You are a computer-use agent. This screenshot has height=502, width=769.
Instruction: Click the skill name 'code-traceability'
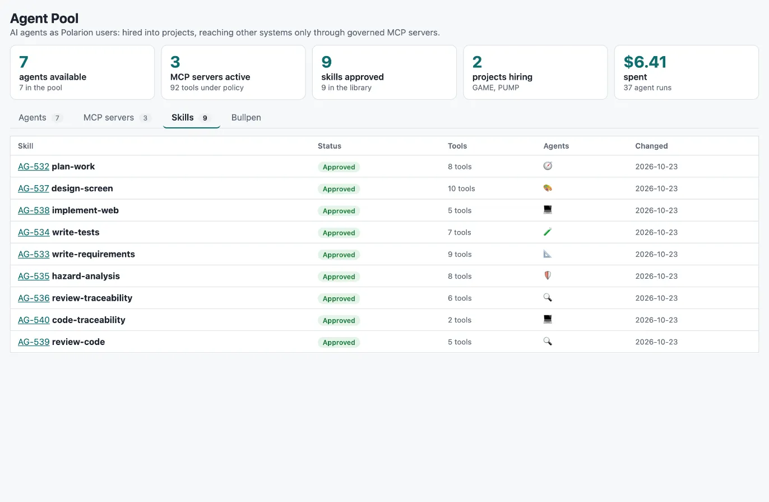89,320
